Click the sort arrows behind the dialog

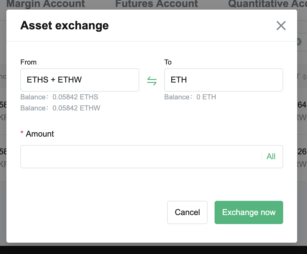tap(304, 77)
